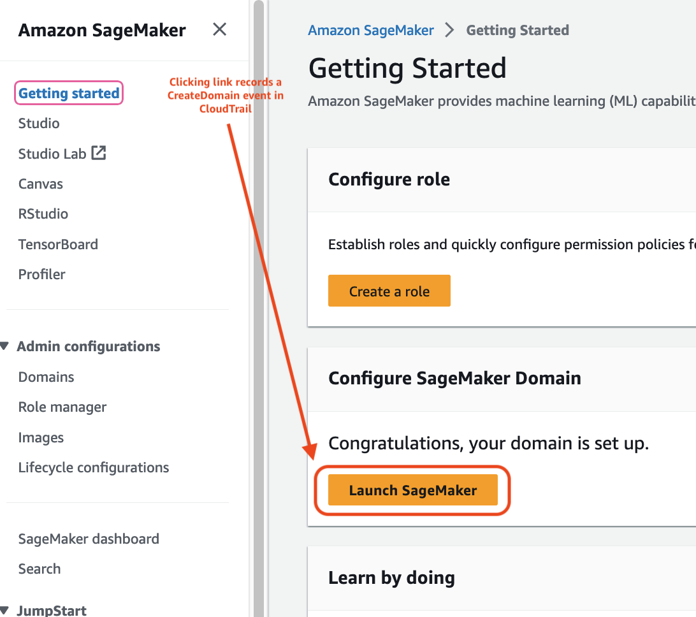Go to RStudio page
Image resolution: width=696 pixels, height=617 pixels.
(43, 214)
